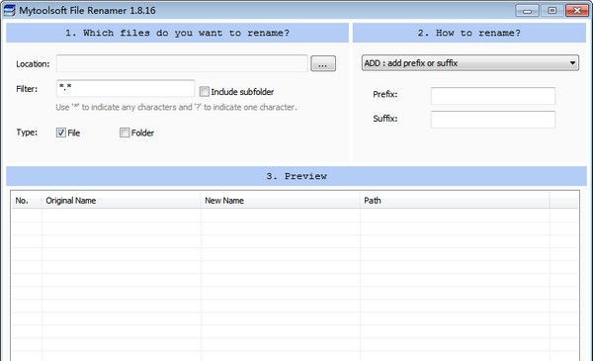Screen dimensions: 593x361
Task: Click the "Filter:" label
Action: [27, 89]
